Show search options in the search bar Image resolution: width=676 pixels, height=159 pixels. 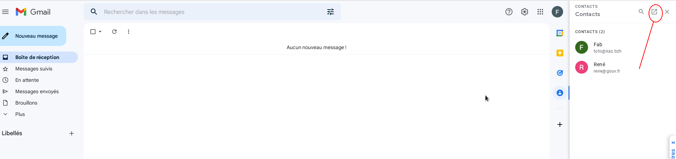[x=331, y=12]
